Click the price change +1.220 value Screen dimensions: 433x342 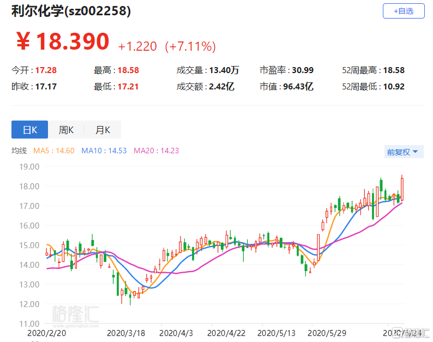point(137,46)
